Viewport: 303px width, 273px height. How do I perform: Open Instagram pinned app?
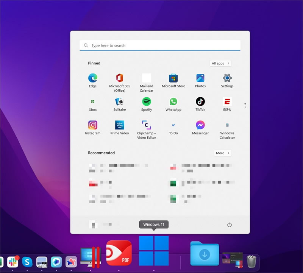pyautogui.click(x=93, y=125)
